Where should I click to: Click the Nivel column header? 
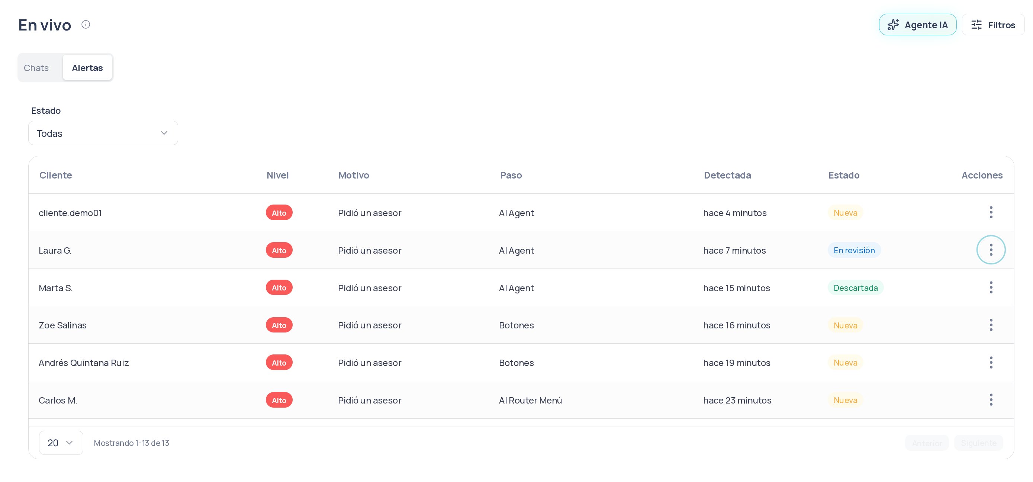coord(277,175)
